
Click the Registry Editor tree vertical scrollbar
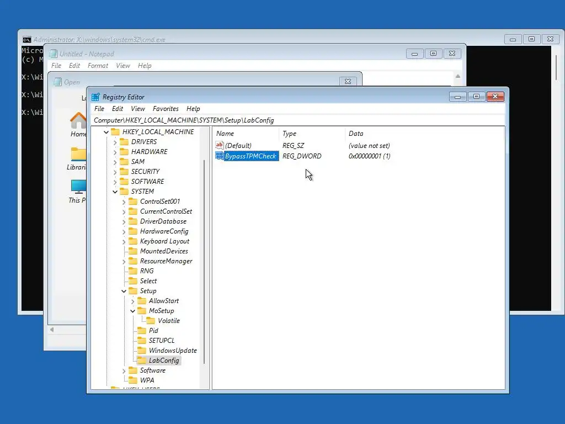pyautogui.click(x=204, y=261)
